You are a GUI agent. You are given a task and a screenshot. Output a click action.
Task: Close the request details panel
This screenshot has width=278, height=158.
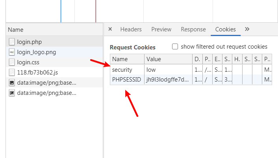pos(110,29)
